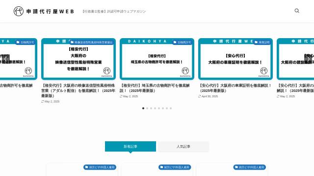314x176 pixels.
Task: Click the circular 代 site logo
Action: pos(19,11)
